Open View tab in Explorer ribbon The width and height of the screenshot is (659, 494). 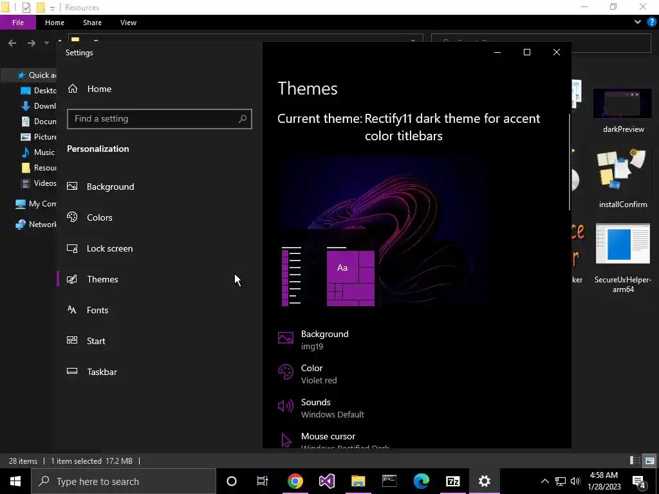(128, 23)
